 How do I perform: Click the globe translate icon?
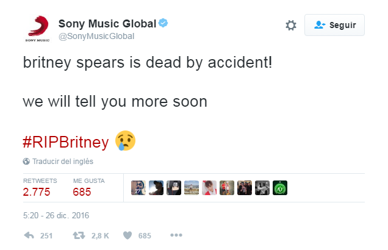point(26,162)
